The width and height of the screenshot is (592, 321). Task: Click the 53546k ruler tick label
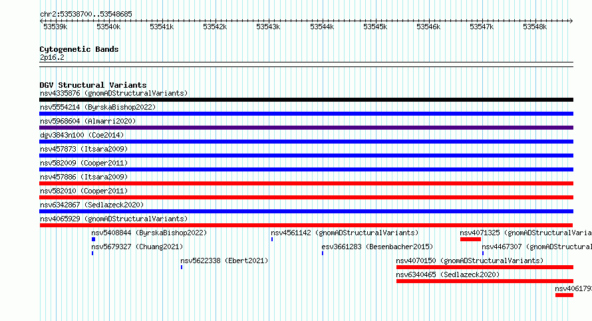(428, 27)
